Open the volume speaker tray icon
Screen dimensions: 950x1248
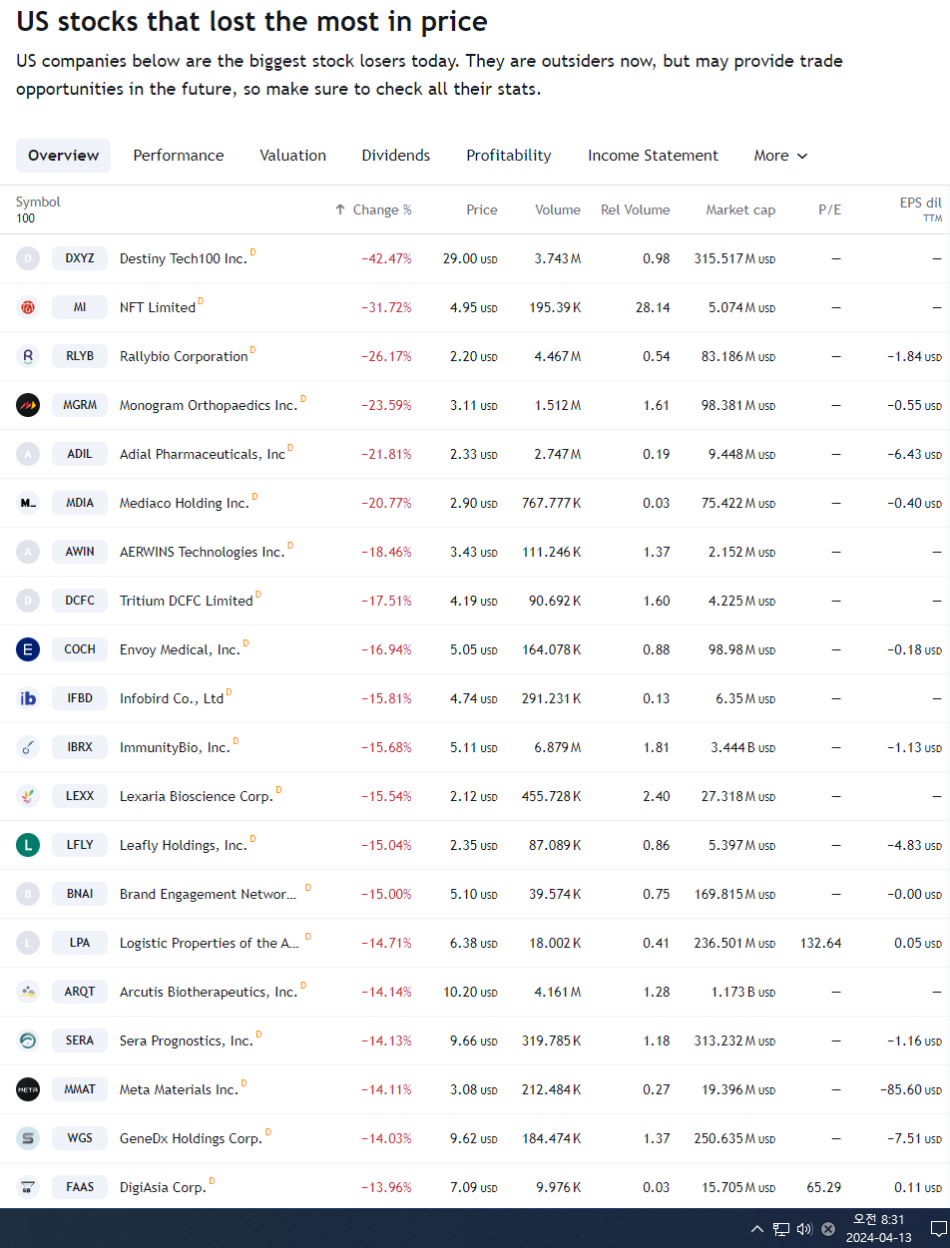804,1229
